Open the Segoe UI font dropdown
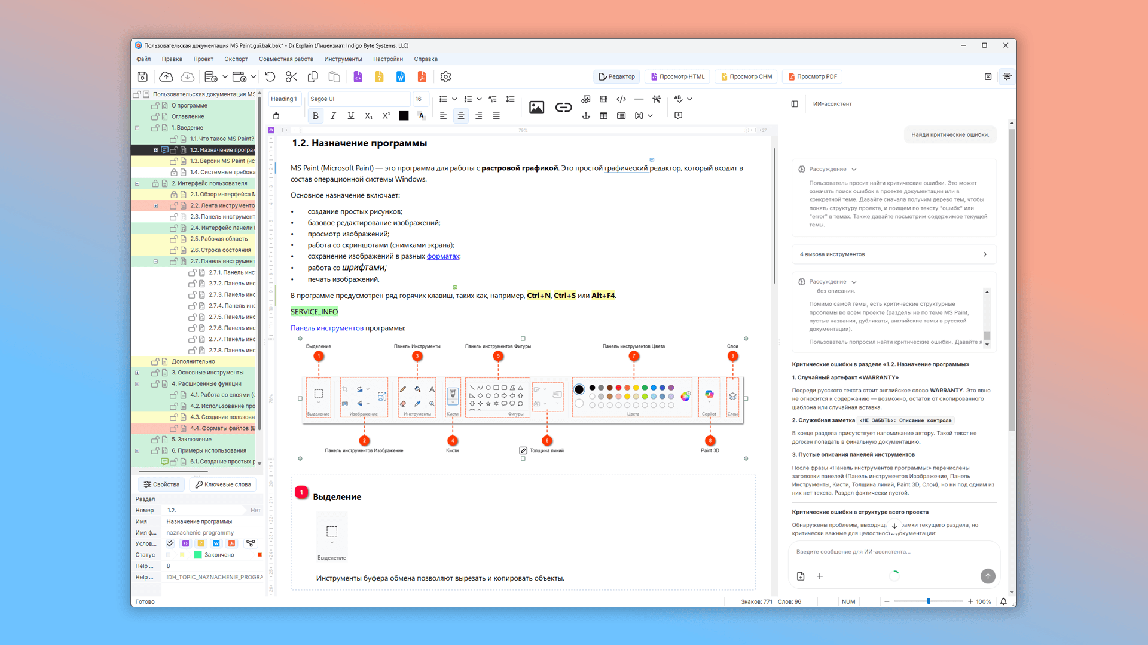Screen dimensions: 1148x645 (359, 99)
